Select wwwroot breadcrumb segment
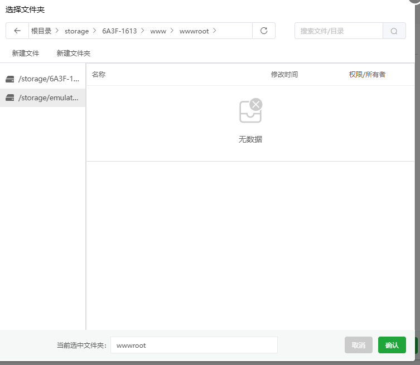This screenshot has height=365, width=420. [194, 31]
